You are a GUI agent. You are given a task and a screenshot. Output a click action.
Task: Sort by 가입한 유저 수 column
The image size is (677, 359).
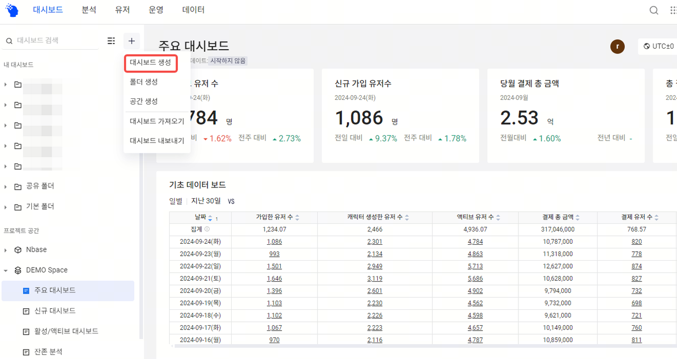pos(297,218)
